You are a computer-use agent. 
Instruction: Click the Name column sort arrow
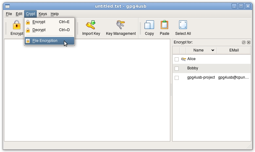(x=213, y=50)
